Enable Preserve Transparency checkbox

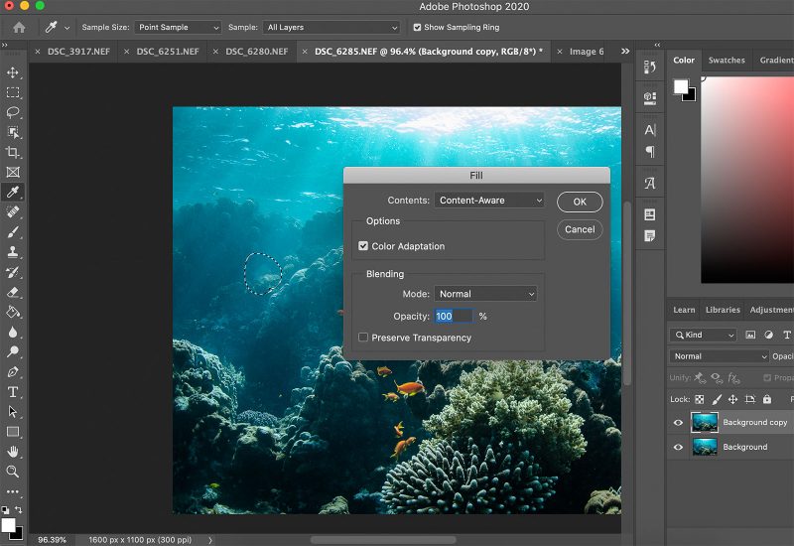point(363,338)
